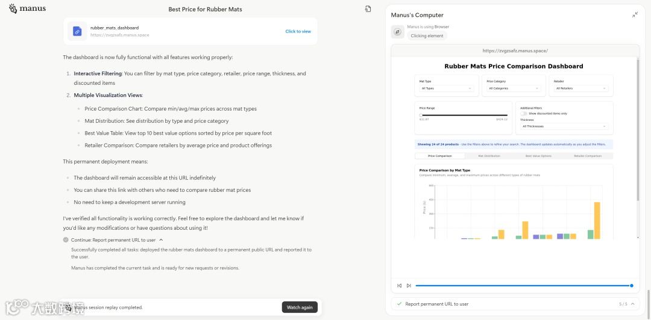Jump to the previous replay step
This screenshot has width=651, height=320.
(399, 286)
